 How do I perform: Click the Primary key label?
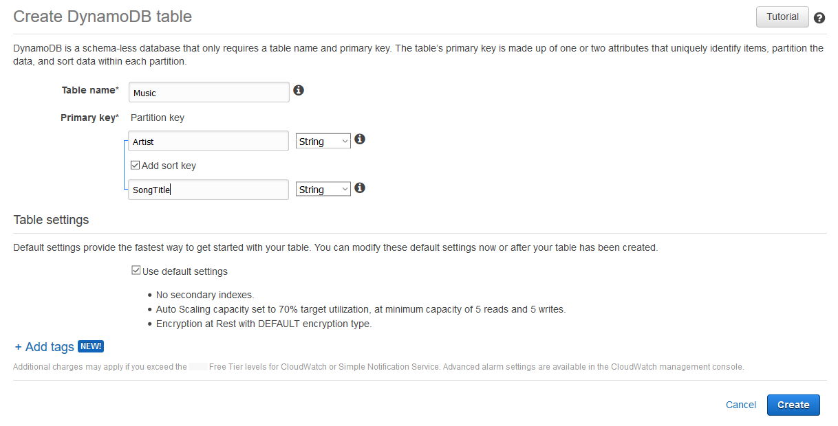pos(89,117)
